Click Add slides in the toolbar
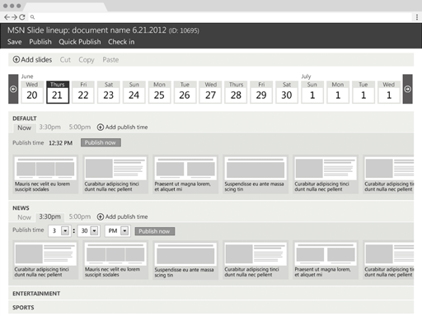 32,59
